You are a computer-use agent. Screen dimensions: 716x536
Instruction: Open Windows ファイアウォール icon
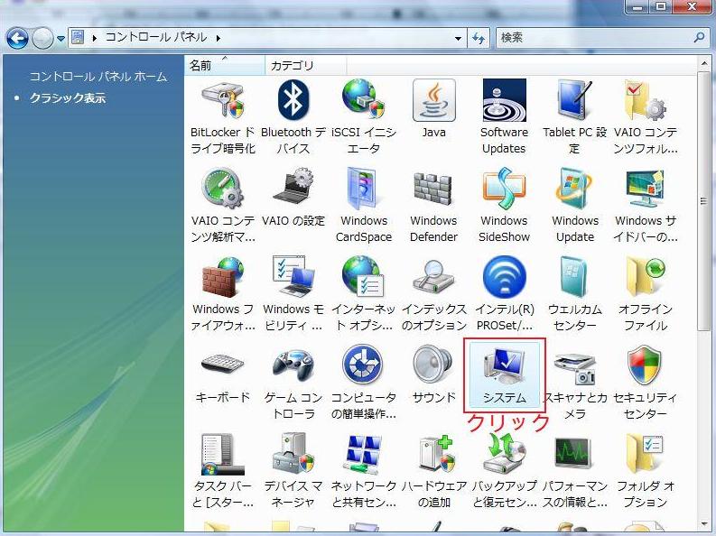point(222,291)
